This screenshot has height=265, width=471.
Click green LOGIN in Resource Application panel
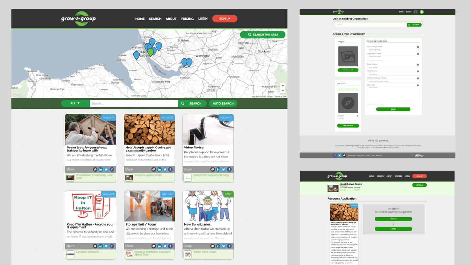pyautogui.click(x=393, y=229)
